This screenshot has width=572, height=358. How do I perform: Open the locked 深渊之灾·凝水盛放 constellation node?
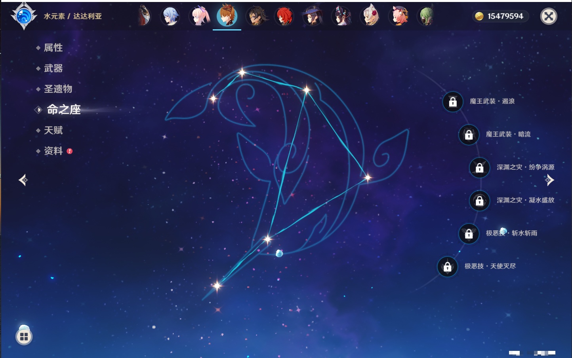[x=479, y=201]
